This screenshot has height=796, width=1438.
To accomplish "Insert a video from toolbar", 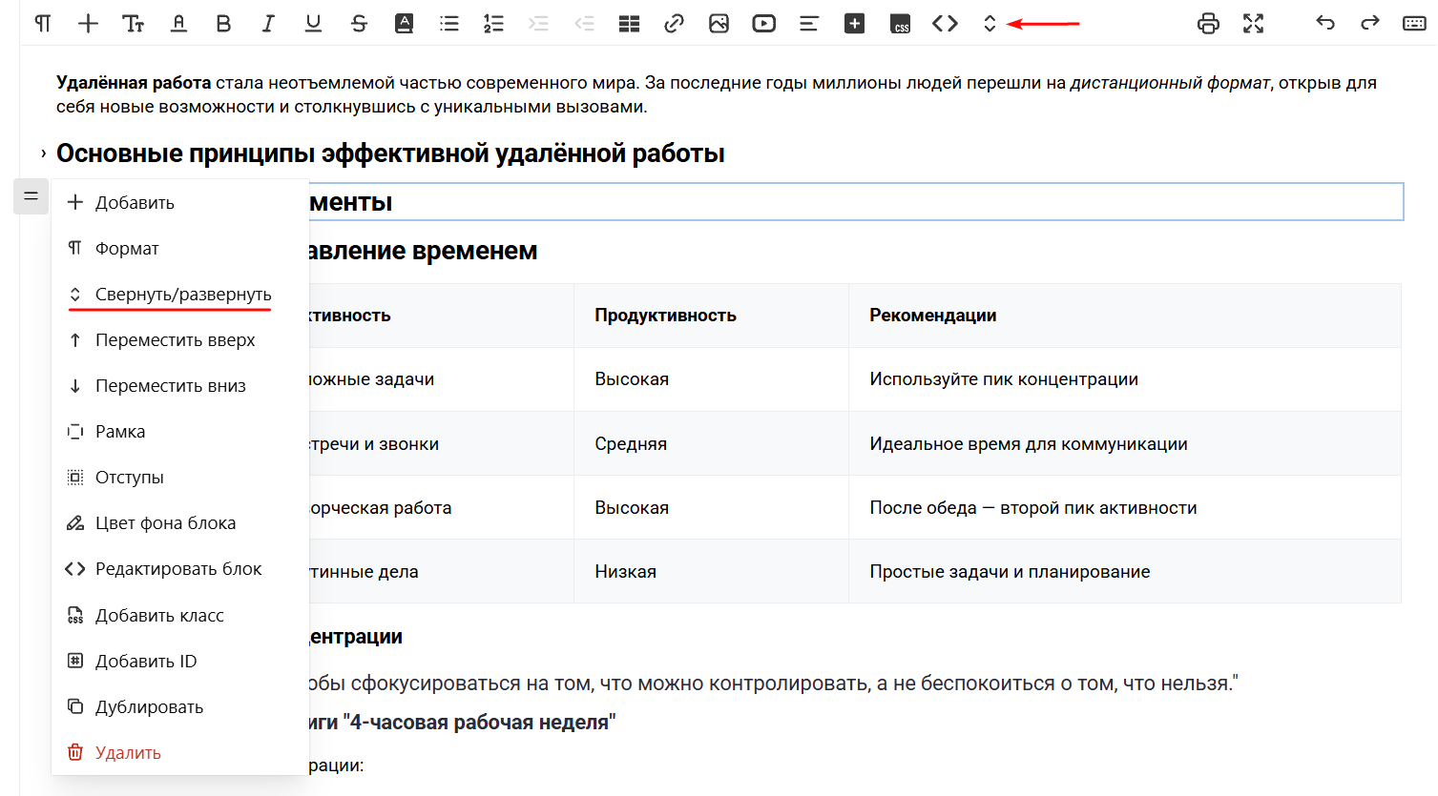I will (x=764, y=24).
